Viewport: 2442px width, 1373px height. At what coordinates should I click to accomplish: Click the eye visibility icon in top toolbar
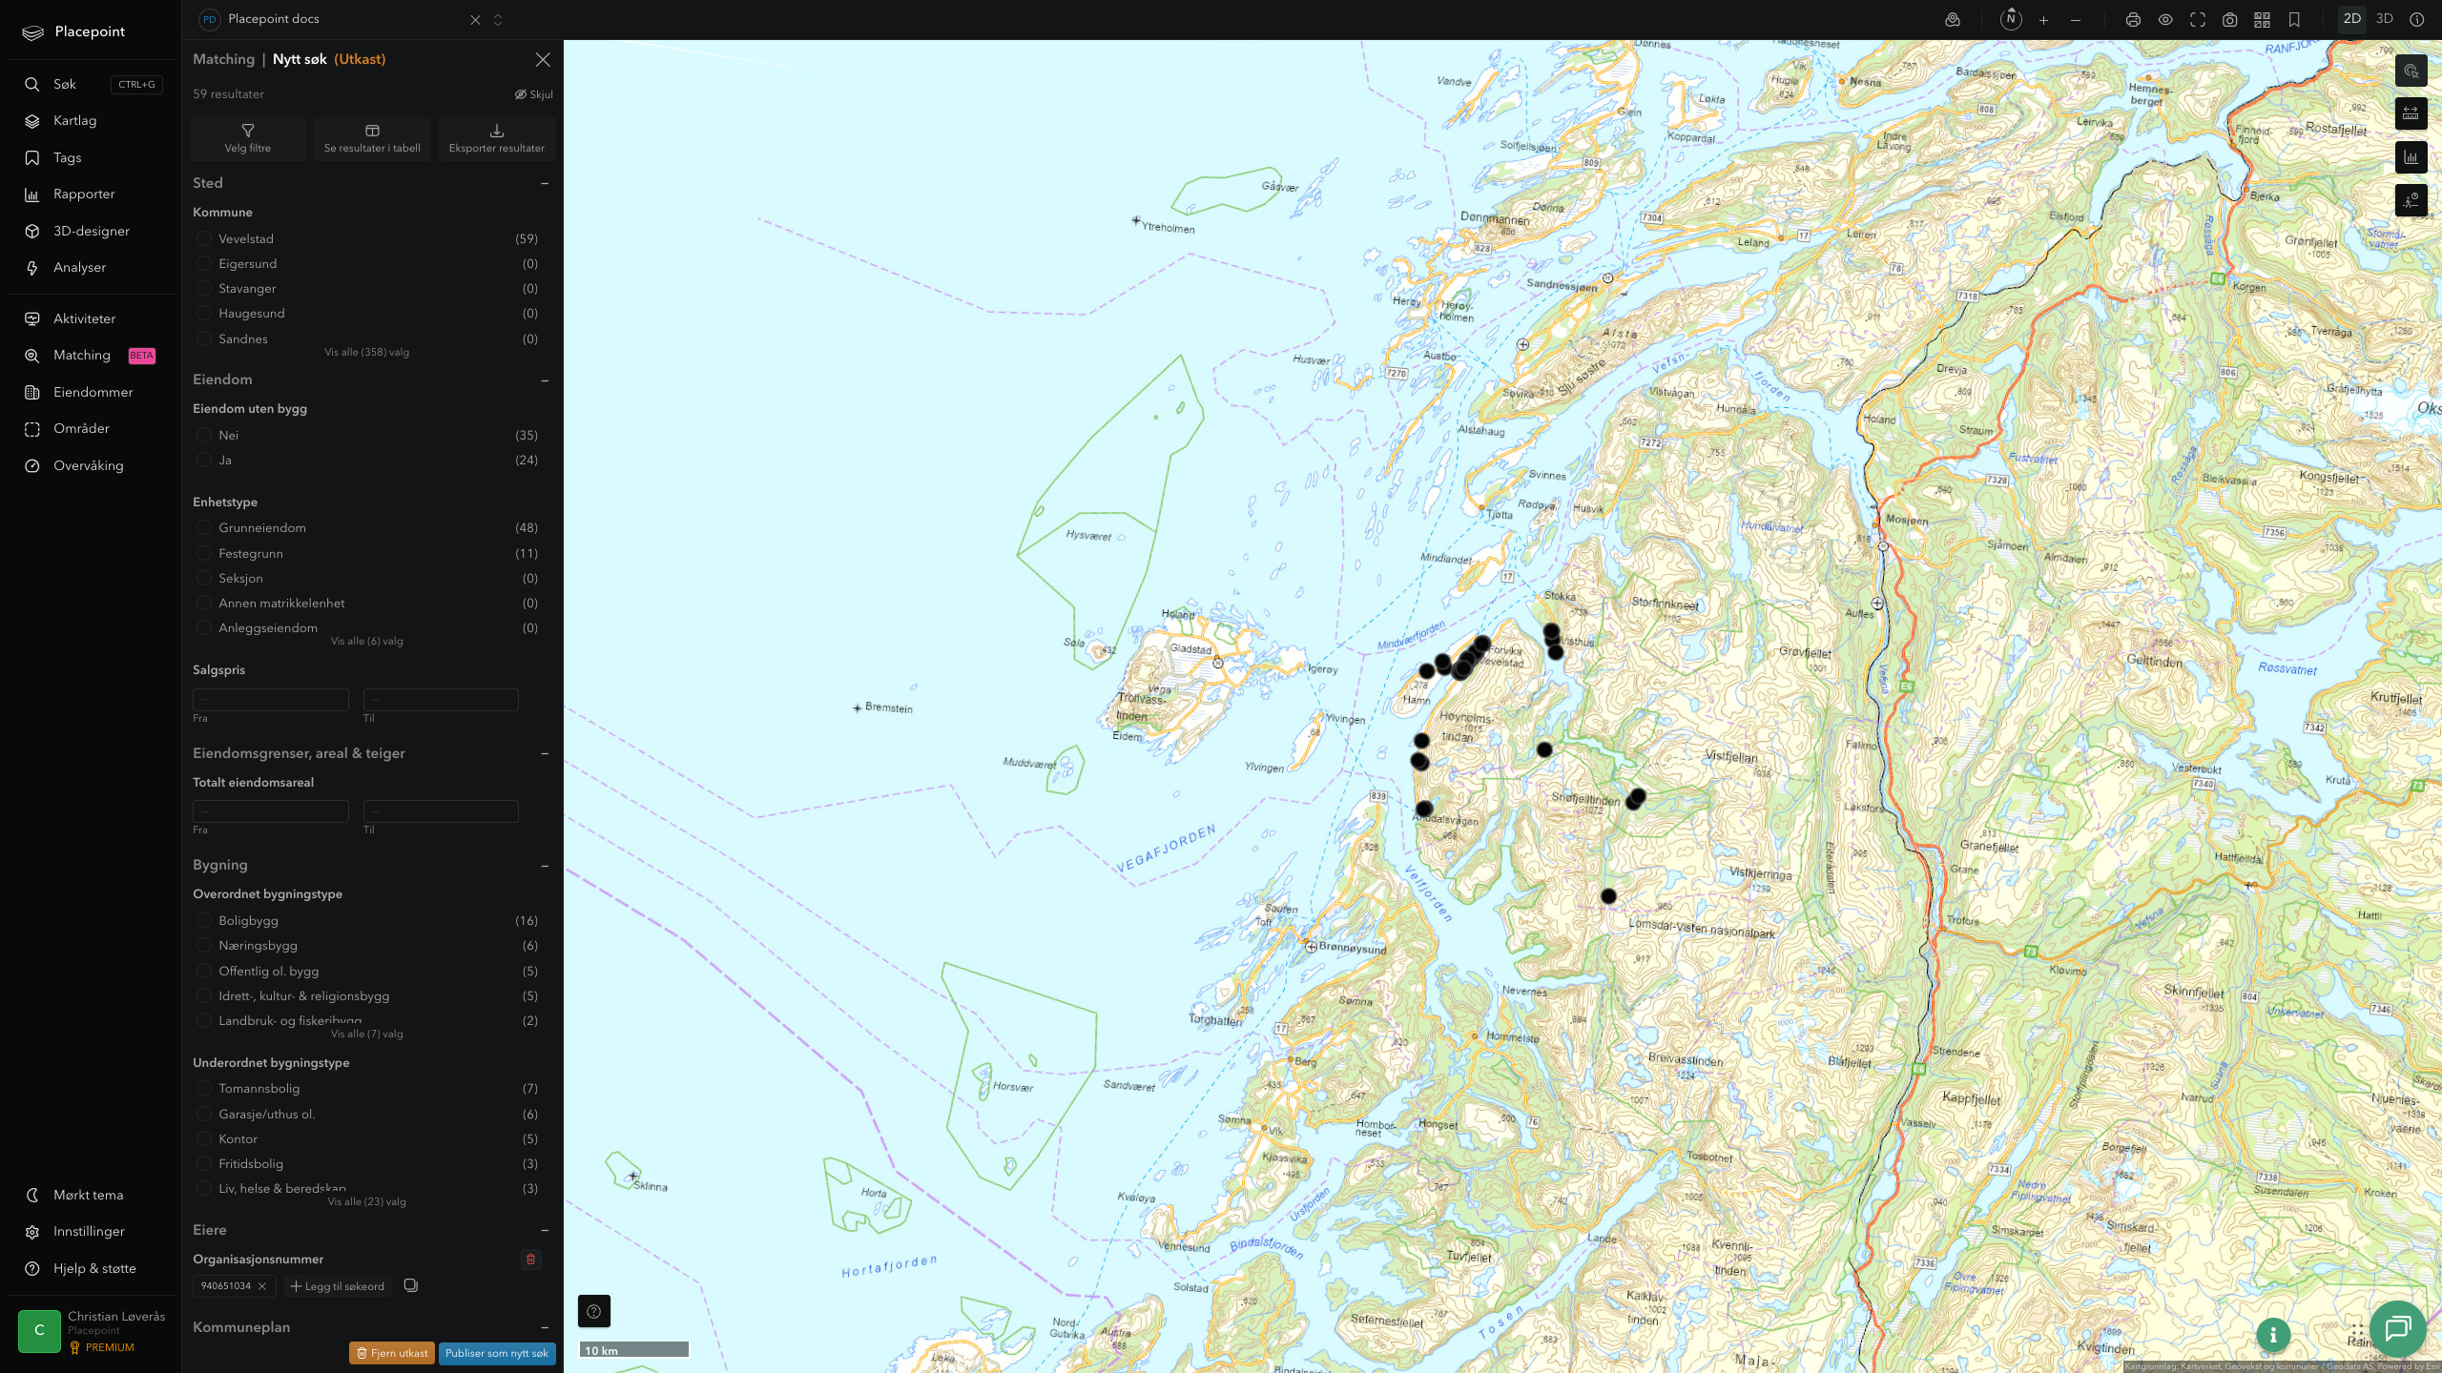point(2165,20)
